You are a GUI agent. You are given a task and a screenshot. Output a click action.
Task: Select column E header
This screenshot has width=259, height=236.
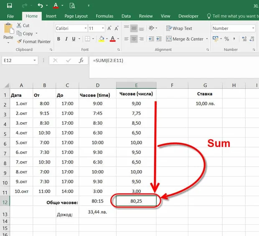point(136,85)
